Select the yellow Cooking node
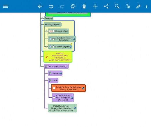The height and width of the screenshot is (127, 151). point(58,57)
